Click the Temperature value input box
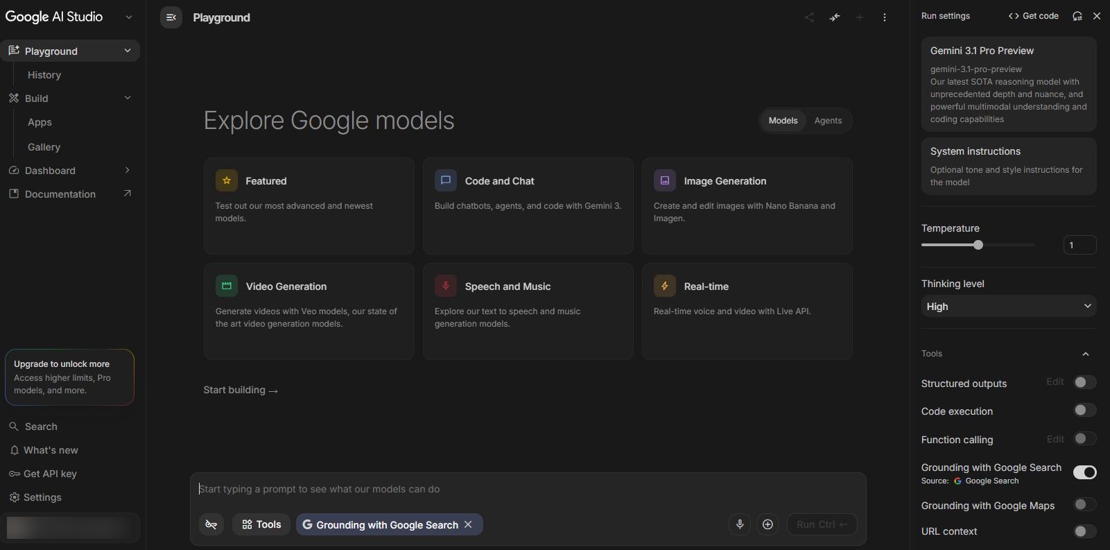Screen dimensions: 1110x550 pos(1079,245)
